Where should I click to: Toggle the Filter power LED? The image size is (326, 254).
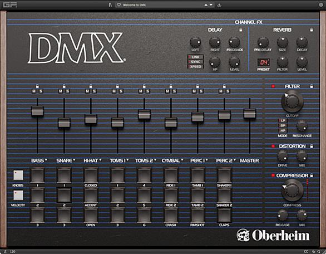[273, 86]
